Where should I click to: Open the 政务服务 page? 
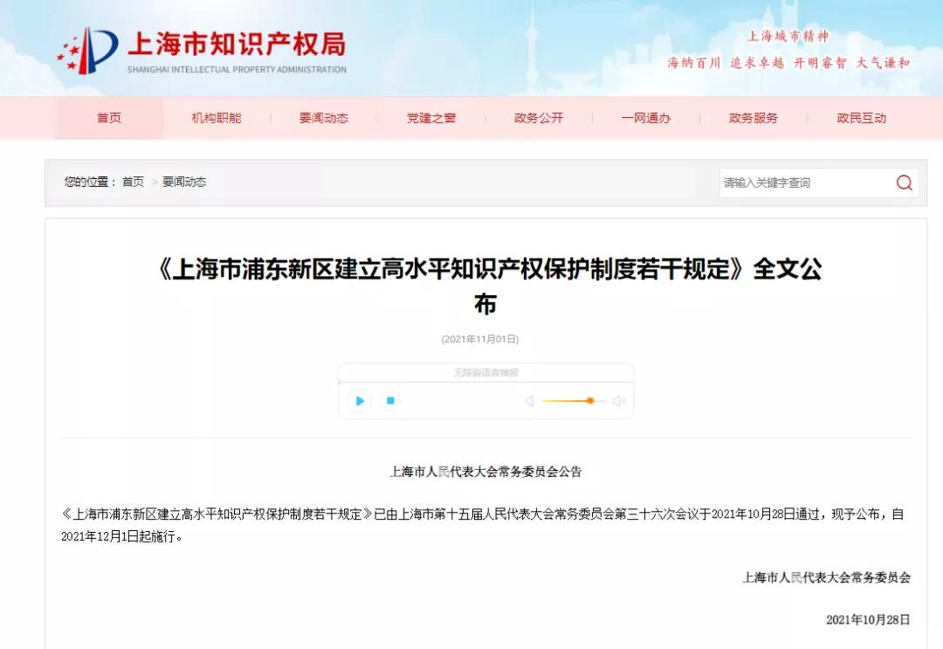pos(753,118)
